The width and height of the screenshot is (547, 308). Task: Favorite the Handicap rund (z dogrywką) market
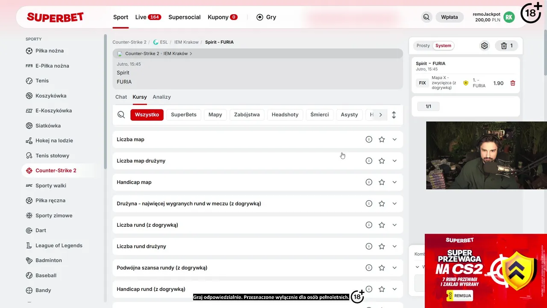pos(382,289)
